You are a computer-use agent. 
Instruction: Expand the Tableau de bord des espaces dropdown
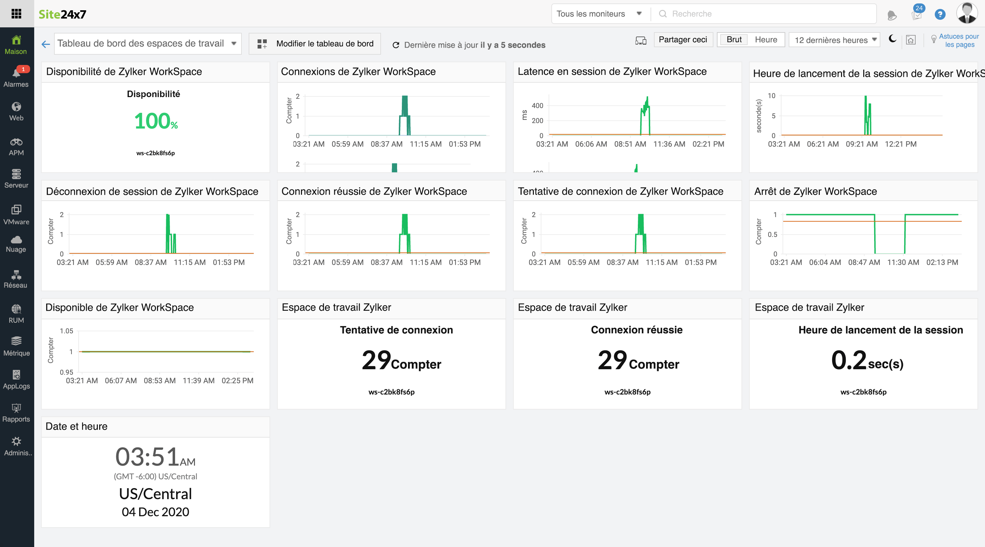148,43
